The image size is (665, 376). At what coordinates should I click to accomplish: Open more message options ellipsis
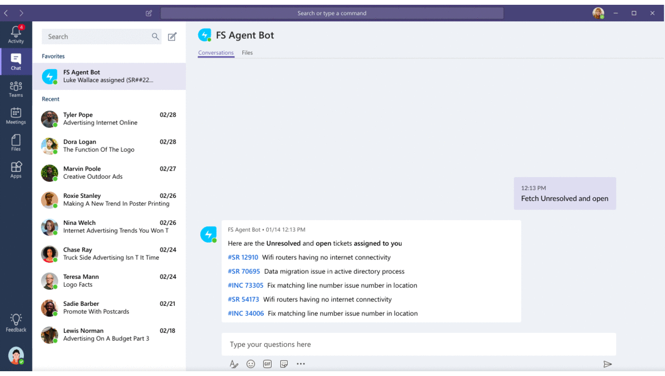[301, 364]
